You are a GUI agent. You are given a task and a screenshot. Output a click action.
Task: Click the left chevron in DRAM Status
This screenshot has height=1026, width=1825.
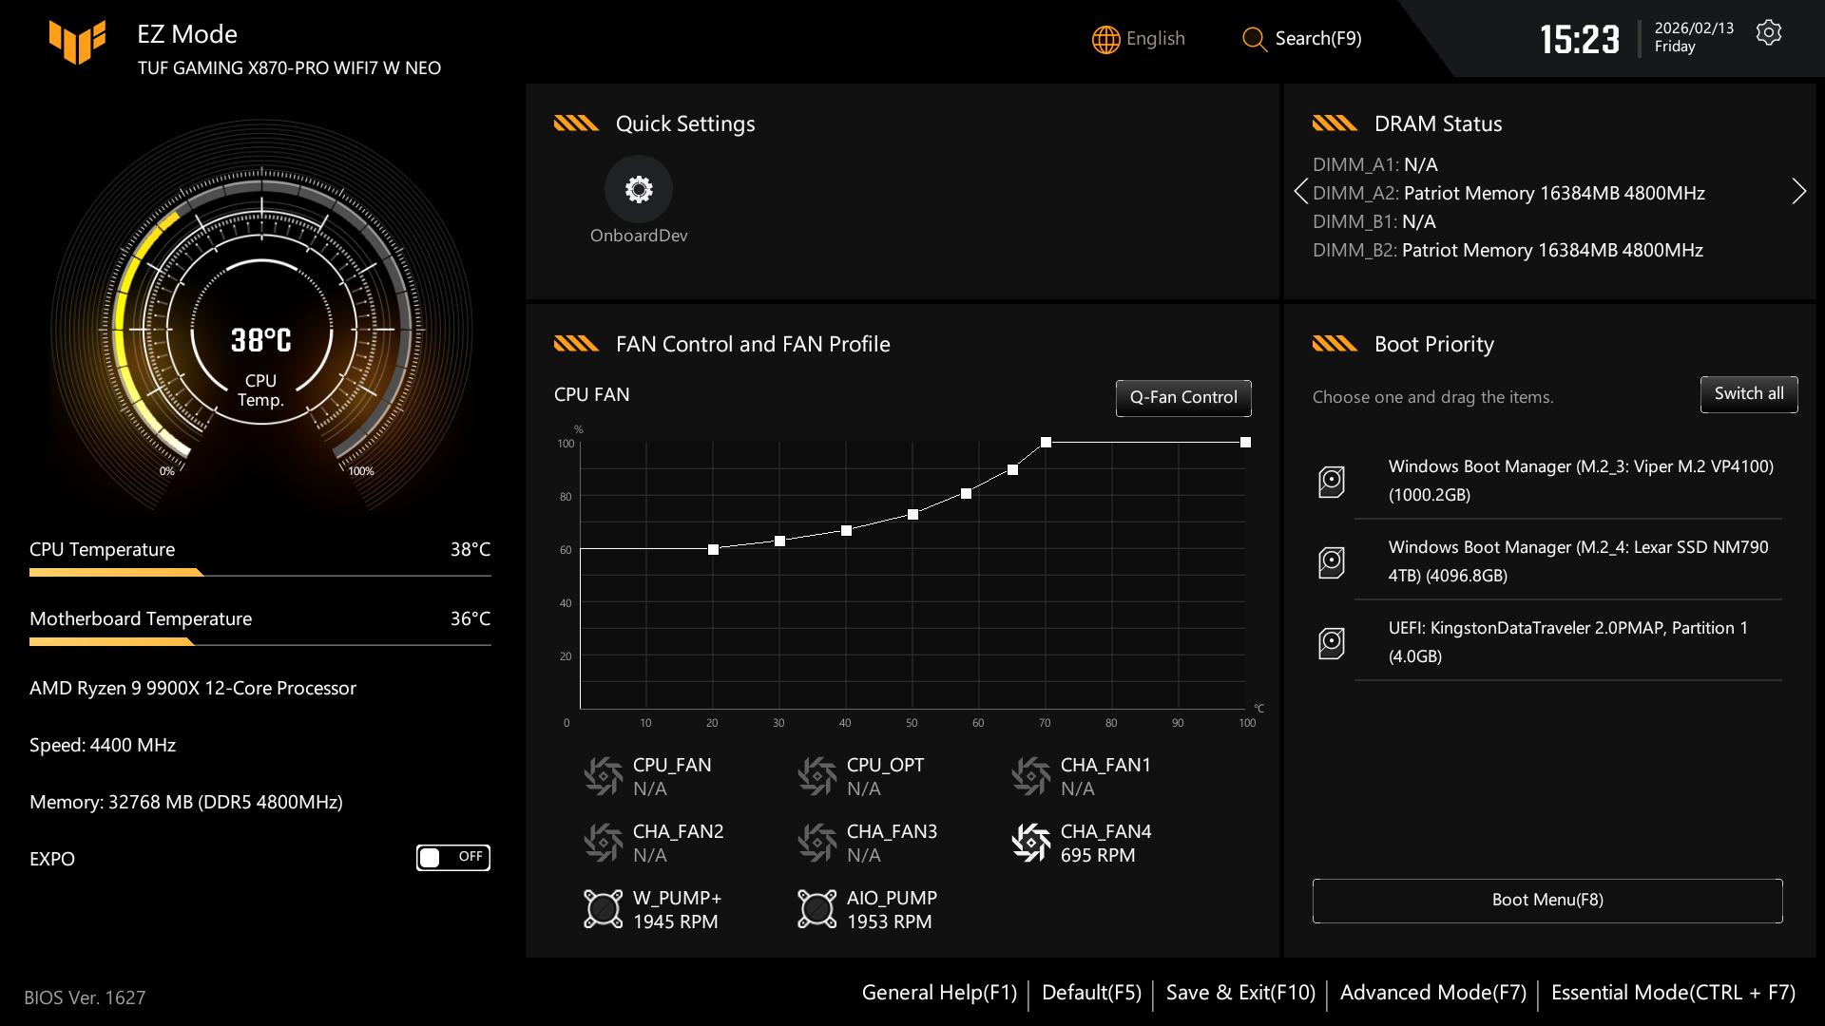coord(1302,191)
